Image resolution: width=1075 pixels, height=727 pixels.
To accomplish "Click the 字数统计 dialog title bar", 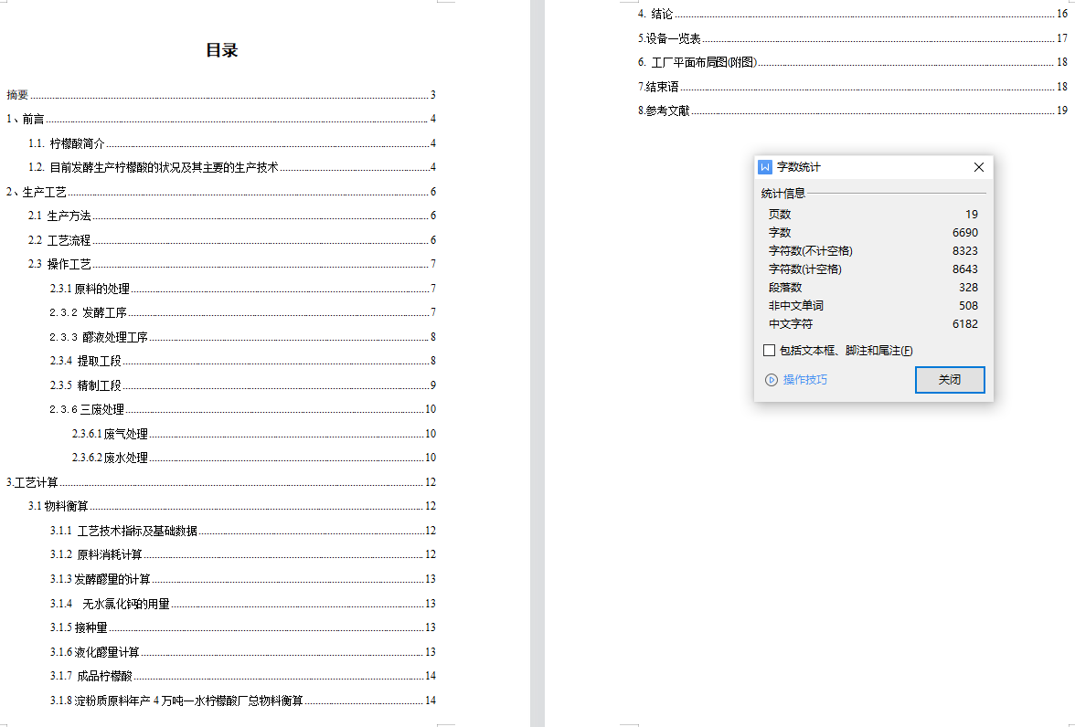I will [868, 167].
